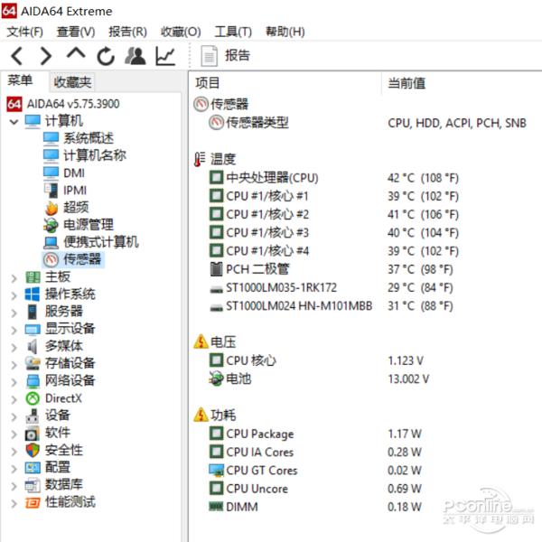Click the 功耗 section header
The width and height of the screenshot is (542, 542).
coord(215,416)
